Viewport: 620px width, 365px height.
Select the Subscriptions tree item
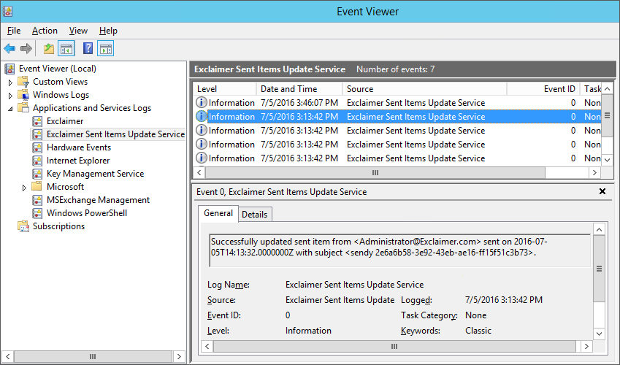[58, 226]
